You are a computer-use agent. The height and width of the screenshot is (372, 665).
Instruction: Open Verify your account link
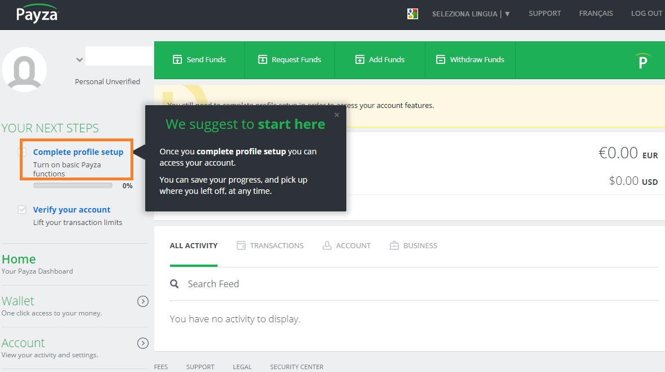pyautogui.click(x=72, y=210)
